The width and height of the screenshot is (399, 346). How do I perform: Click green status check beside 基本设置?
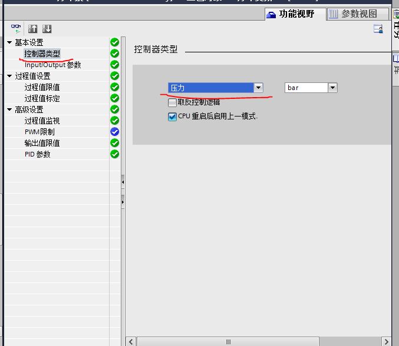(x=115, y=42)
